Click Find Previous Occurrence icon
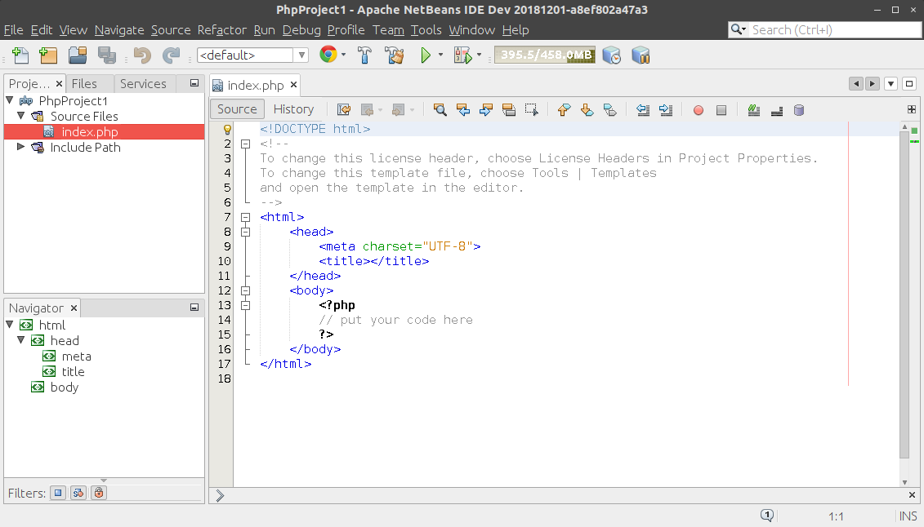The width and height of the screenshot is (924, 527). (463, 109)
